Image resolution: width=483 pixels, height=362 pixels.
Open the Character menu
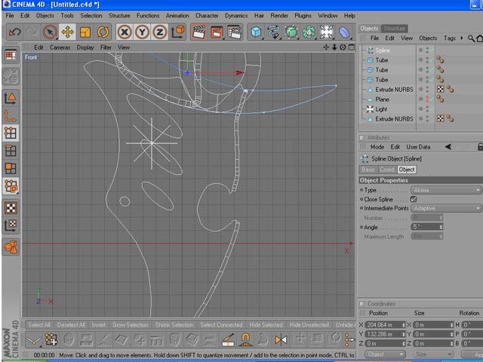click(x=207, y=15)
